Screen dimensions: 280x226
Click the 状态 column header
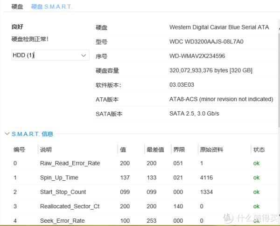coord(259,150)
